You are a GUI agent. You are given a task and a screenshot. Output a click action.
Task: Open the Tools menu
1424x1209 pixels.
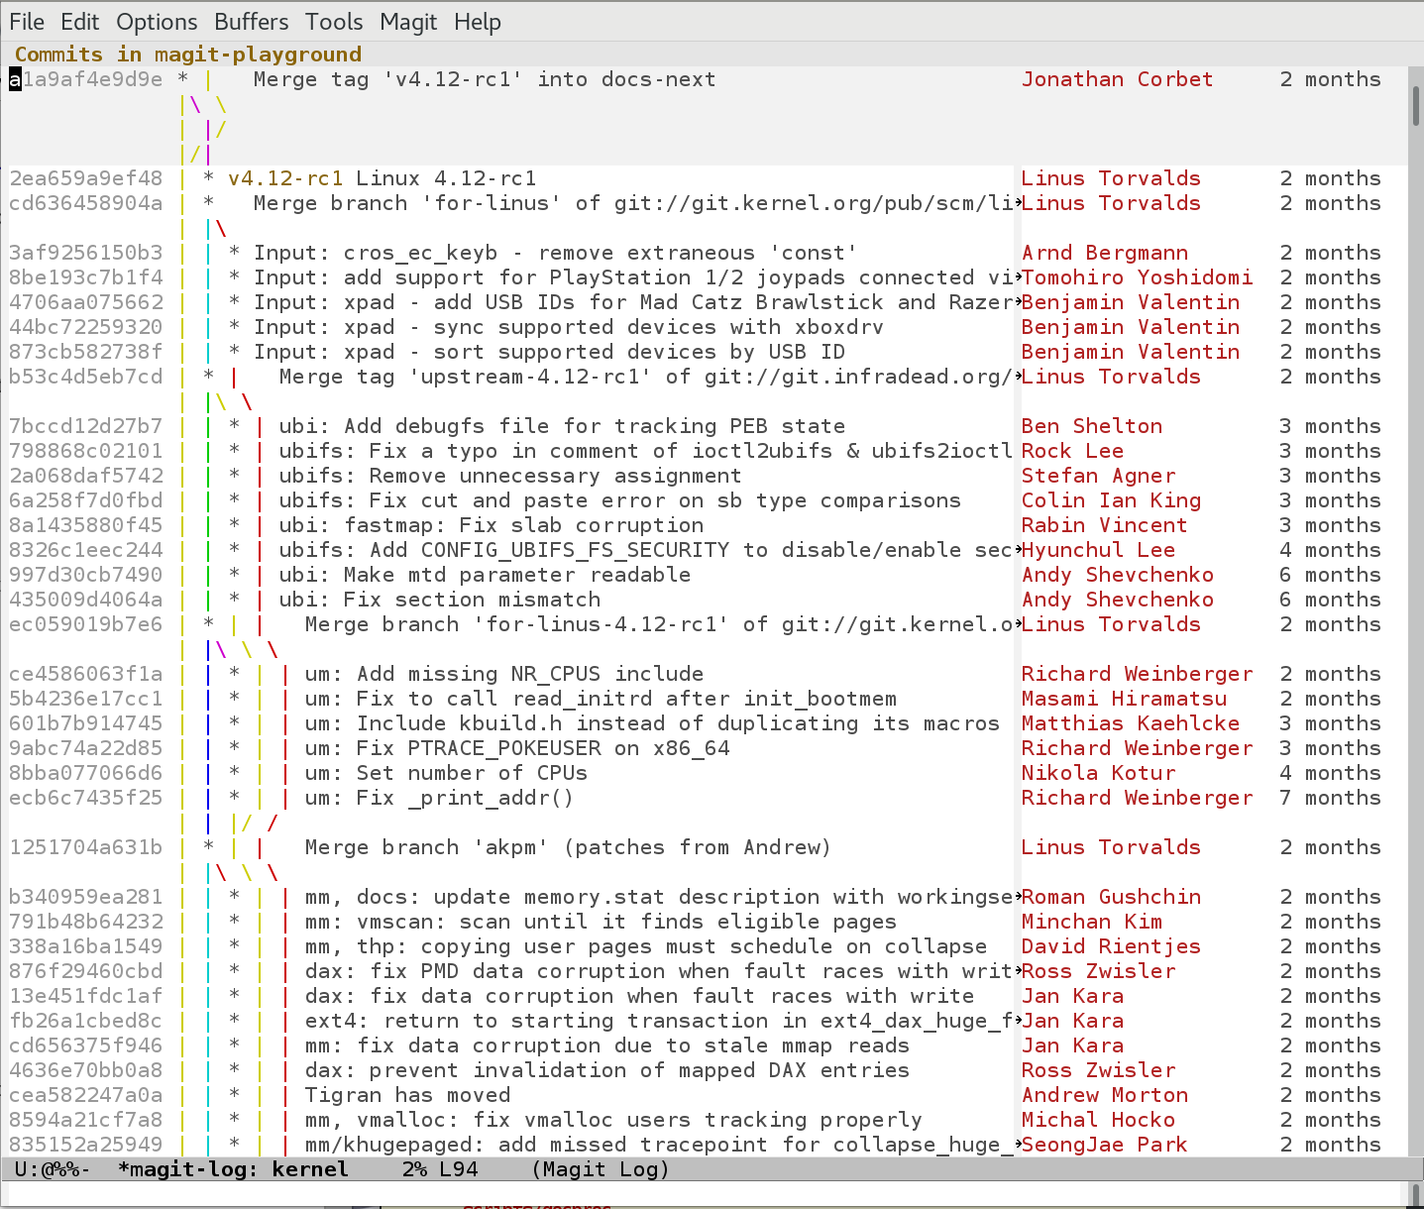click(334, 22)
